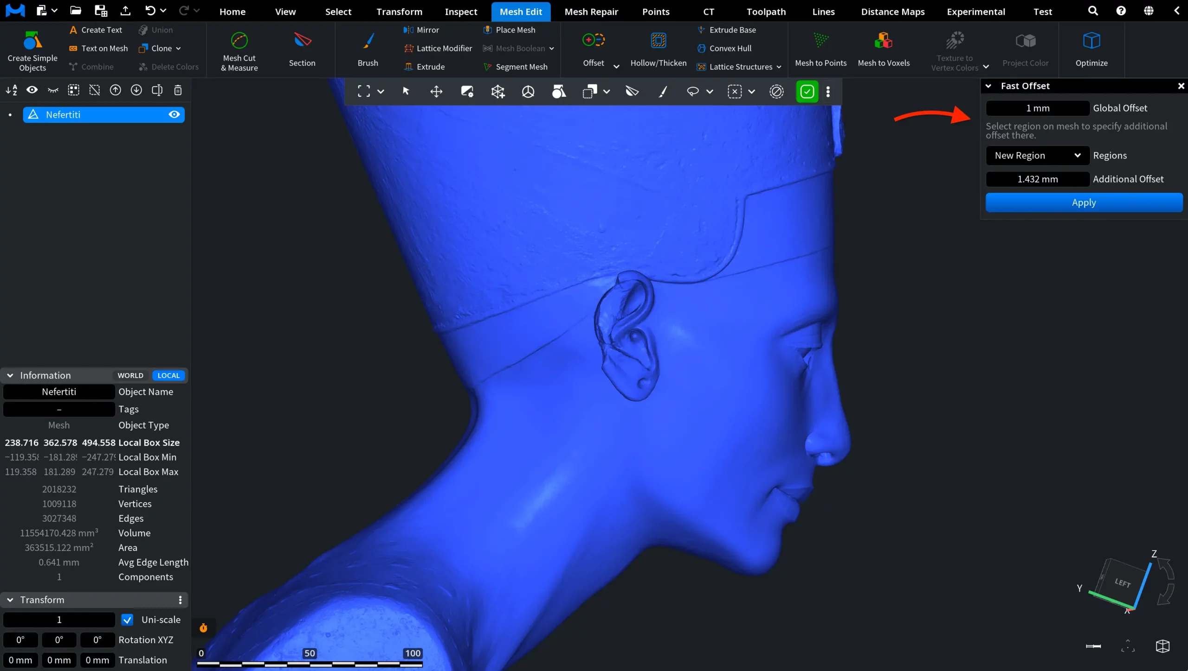This screenshot has height=671, width=1188.
Task: Click the Object Name field showing Nefertiti
Action: [59, 392]
